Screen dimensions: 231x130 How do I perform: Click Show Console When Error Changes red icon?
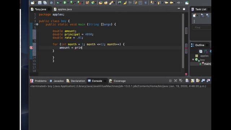pyautogui.click(x=208, y=81)
